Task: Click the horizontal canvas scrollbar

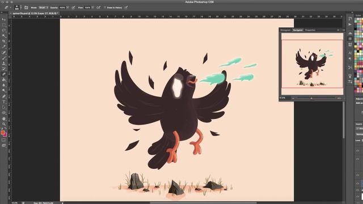Action: pos(203,203)
